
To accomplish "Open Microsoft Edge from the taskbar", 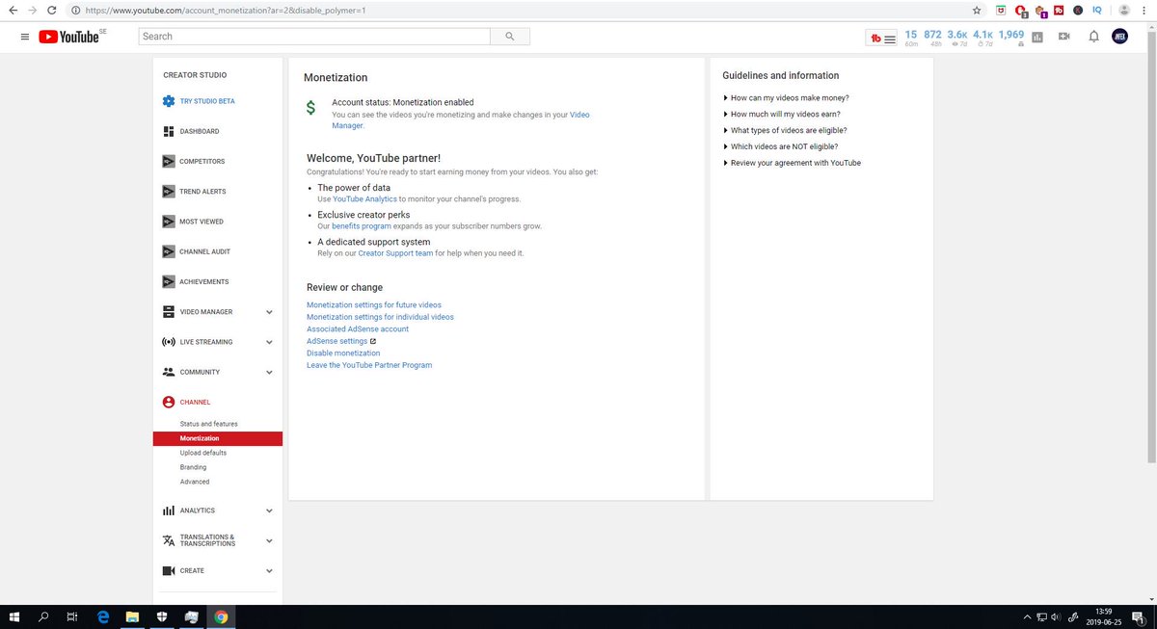I will point(103,617).
